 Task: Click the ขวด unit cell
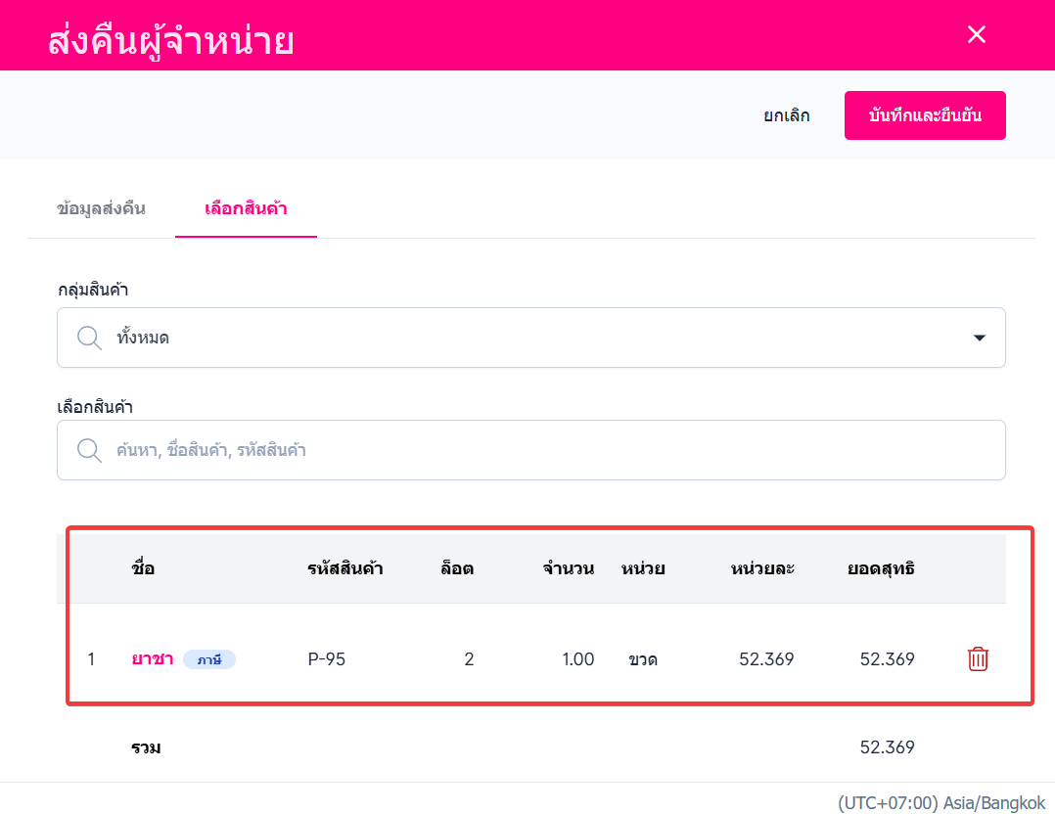tap(643, 659)
